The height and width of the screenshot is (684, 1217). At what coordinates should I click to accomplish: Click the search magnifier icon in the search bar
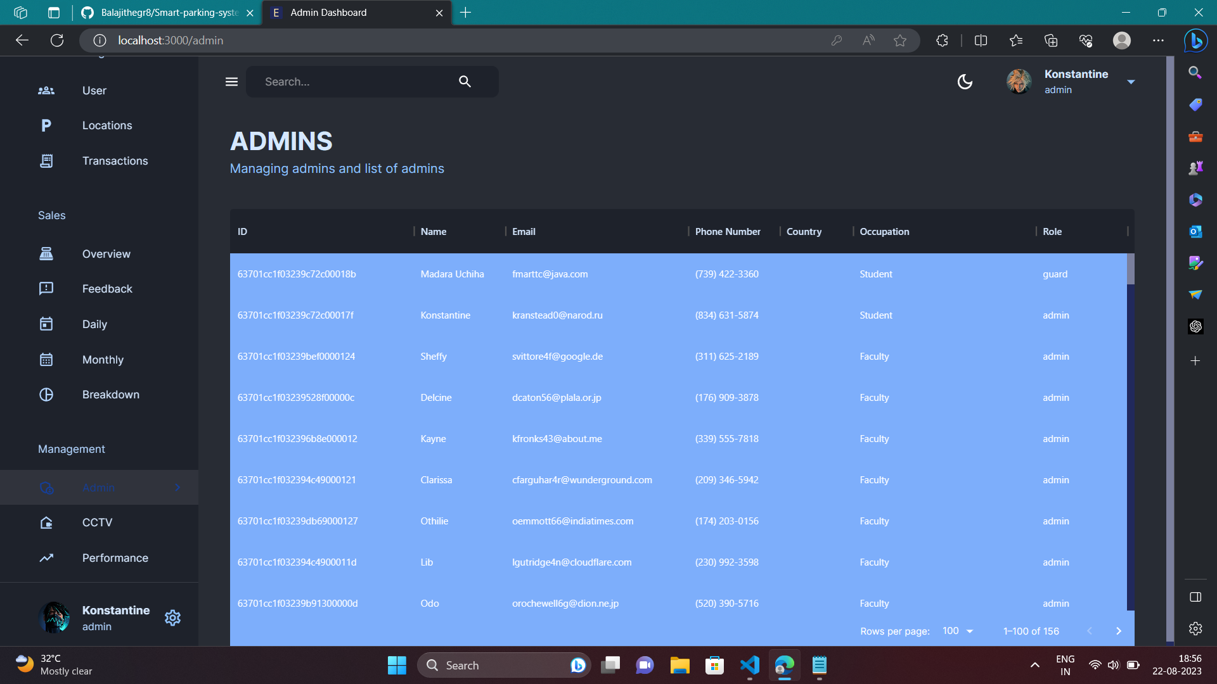[465, 82]
